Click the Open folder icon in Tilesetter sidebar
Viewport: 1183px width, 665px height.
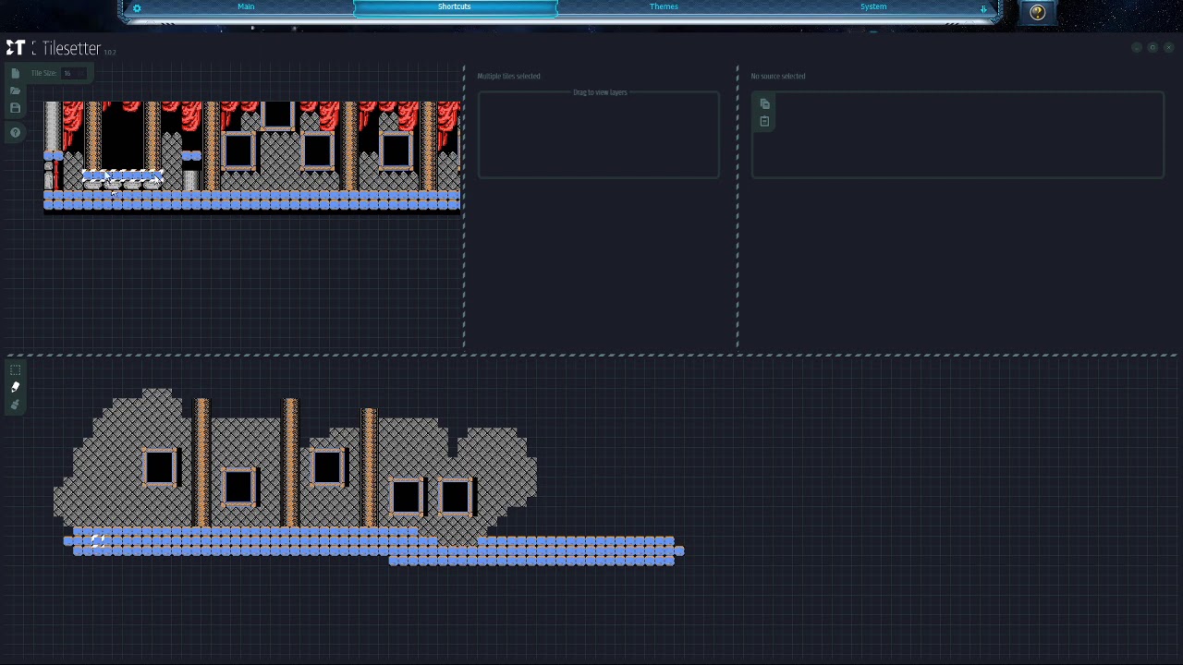15,91
